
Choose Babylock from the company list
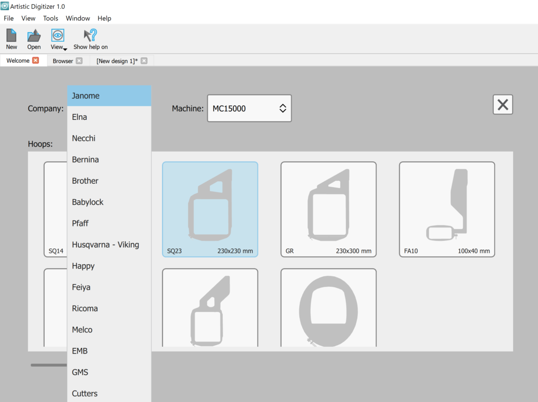[109, 202]
